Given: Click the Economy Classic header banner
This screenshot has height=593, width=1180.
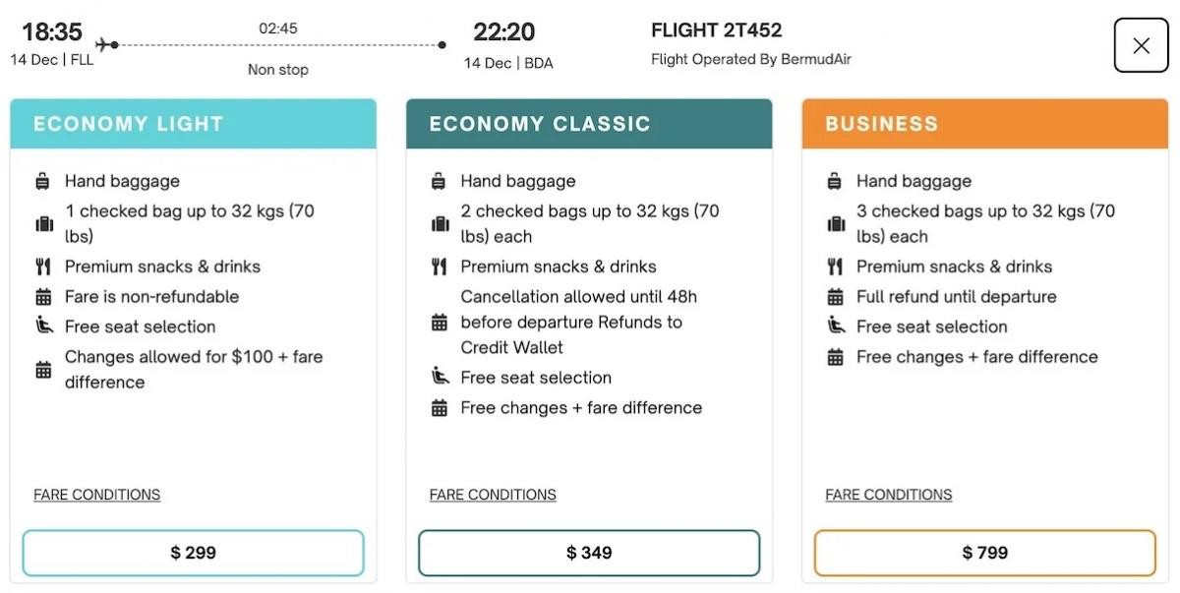Looking at the screenshot, I should click(x=589, y=124).
